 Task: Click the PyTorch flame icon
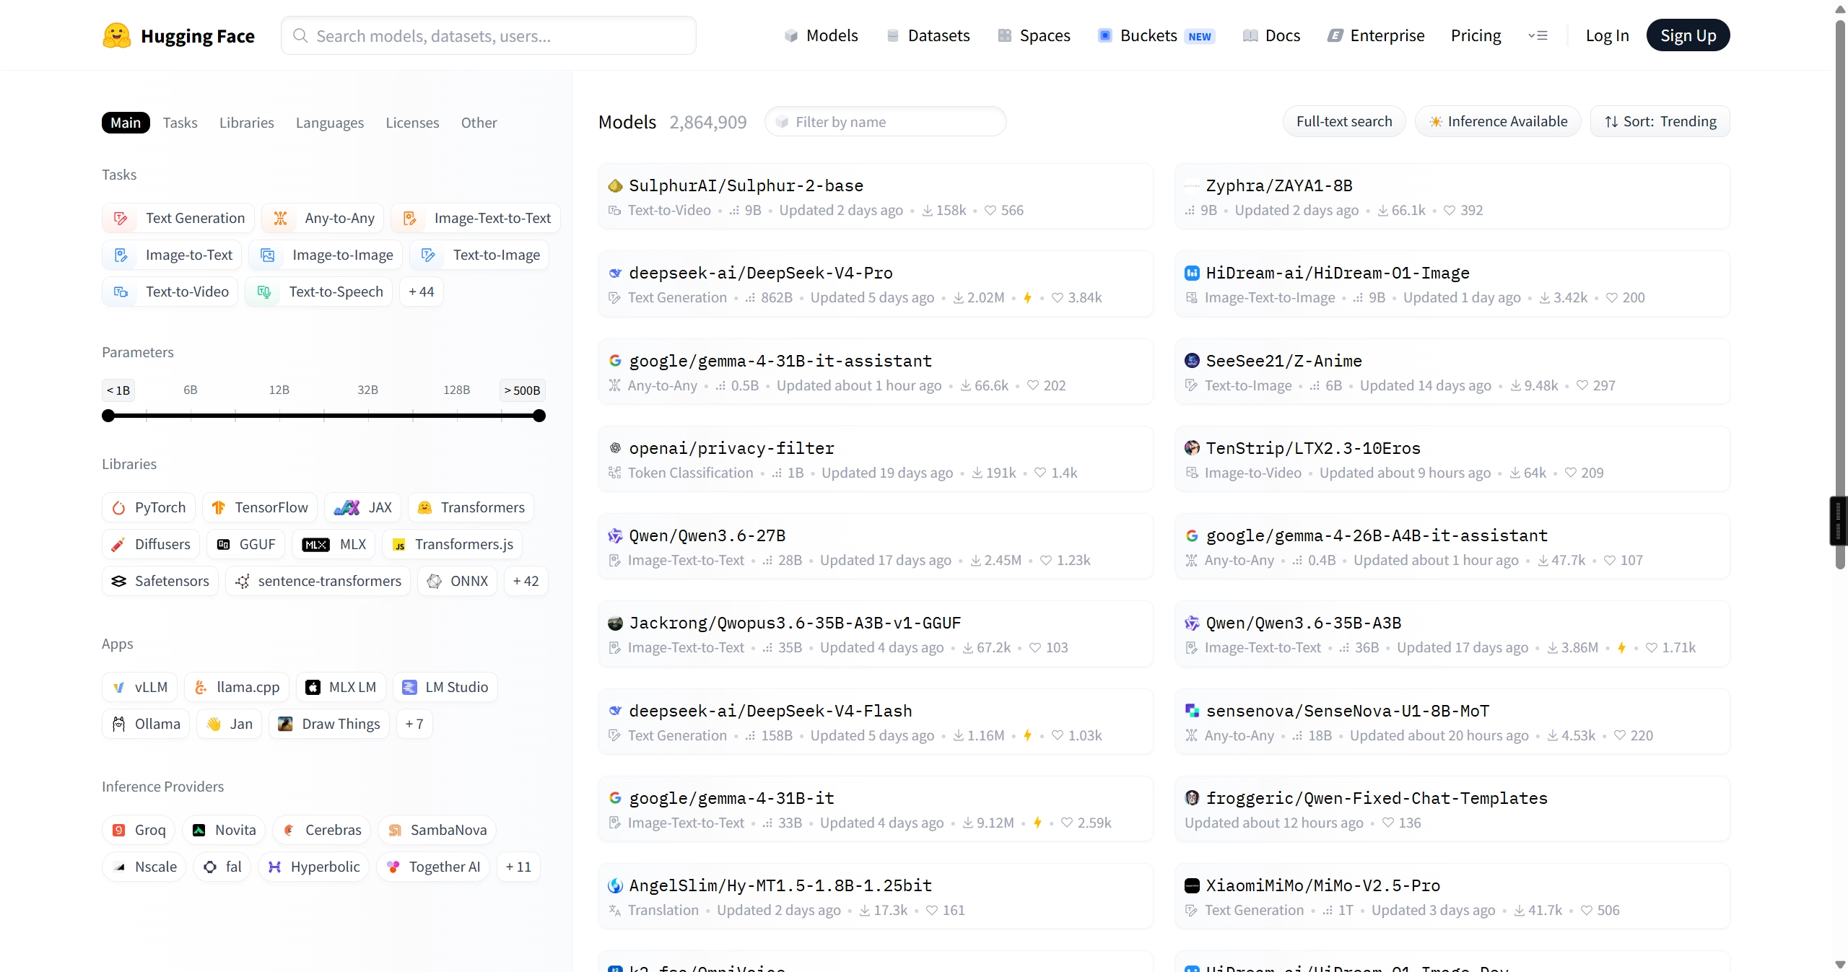point(118,508)
